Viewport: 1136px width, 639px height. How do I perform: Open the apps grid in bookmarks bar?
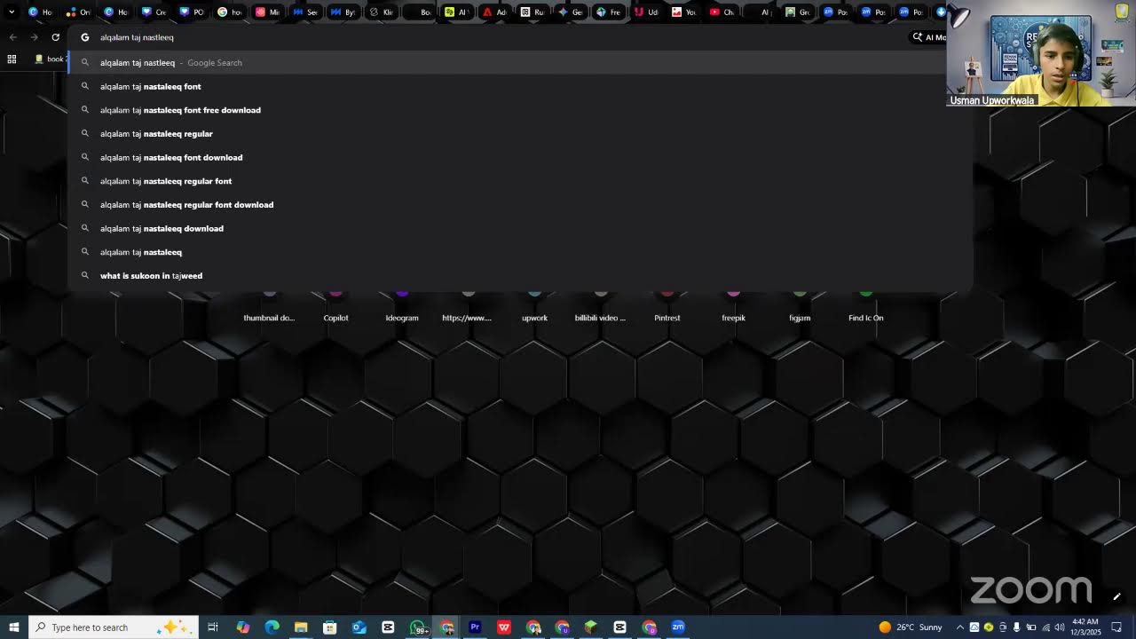coord(12,59)
